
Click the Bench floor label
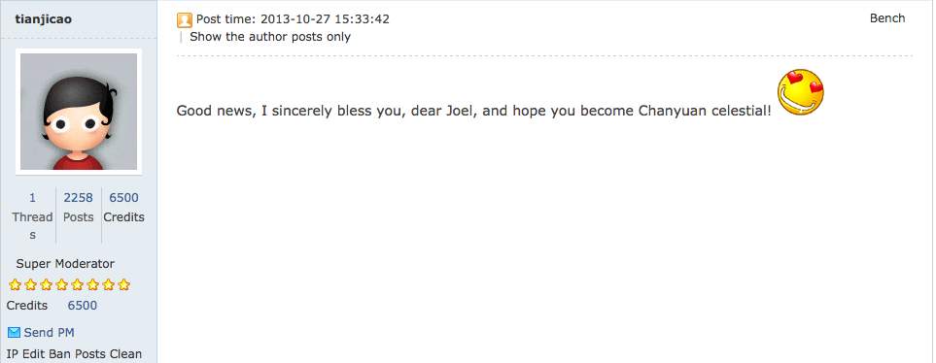coord(887,18)
